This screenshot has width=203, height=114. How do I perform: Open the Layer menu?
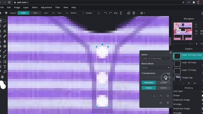pyautogui.click(x=26, y=7)
